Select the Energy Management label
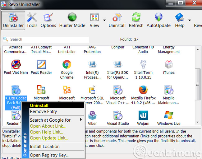Screen dimensions: 202x159 (x=169, y=50)
